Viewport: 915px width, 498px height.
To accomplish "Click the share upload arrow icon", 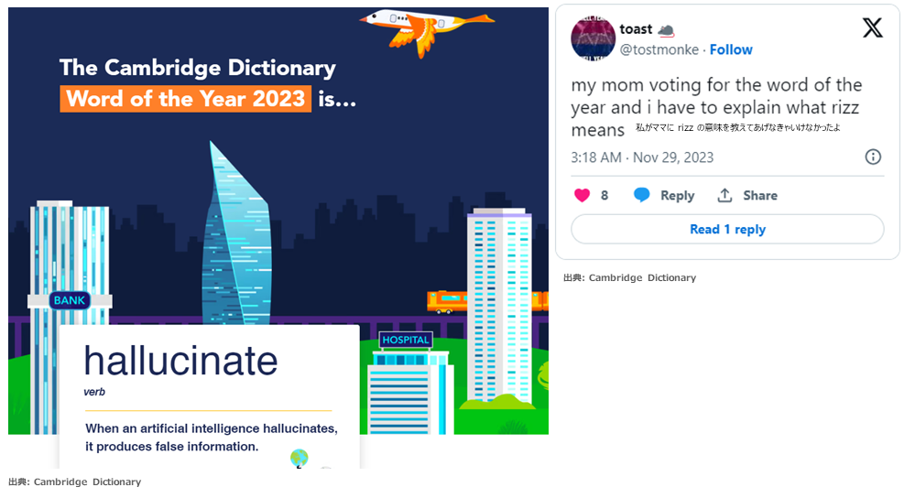I will [724, 195].
